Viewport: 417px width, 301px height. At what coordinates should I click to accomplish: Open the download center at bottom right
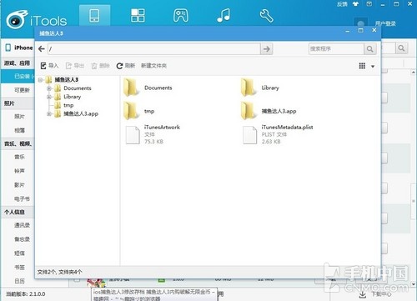[x=375, y=294]
